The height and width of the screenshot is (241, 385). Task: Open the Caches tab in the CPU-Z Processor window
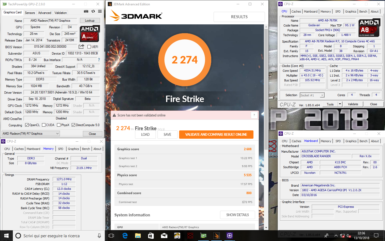(296, 12)
